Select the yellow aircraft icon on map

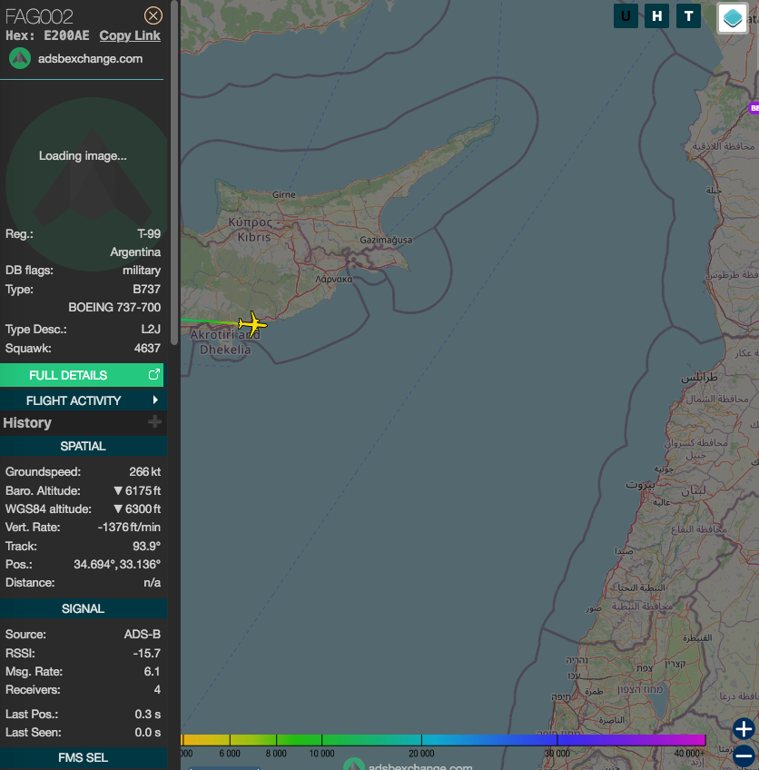point(252,324)
